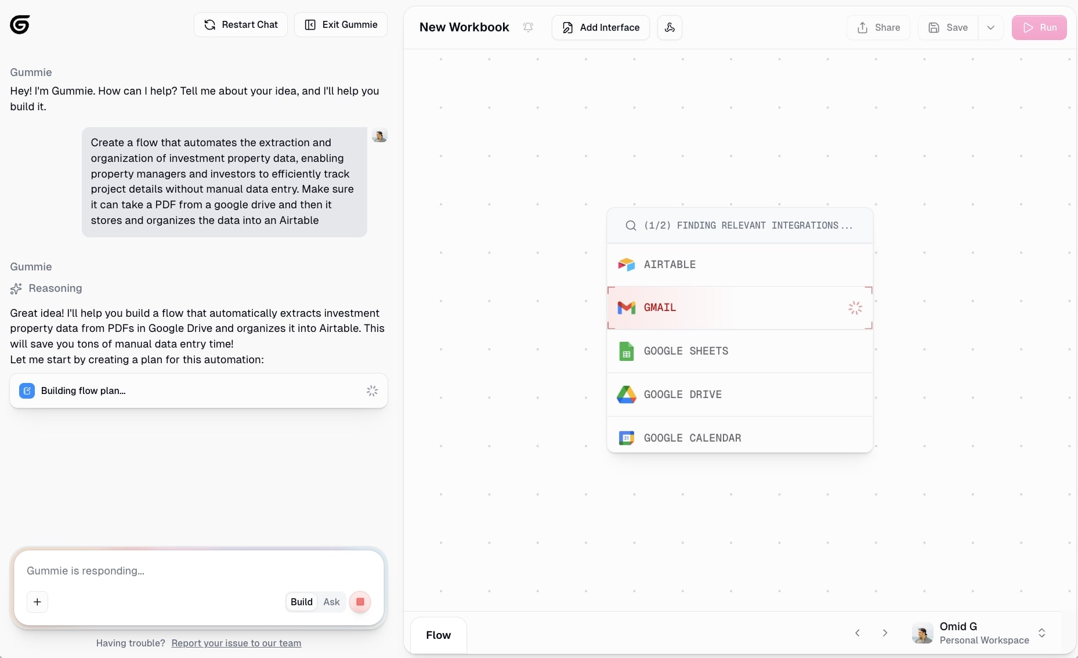Click the bell icon beside New Workbook

click(528, 27)
